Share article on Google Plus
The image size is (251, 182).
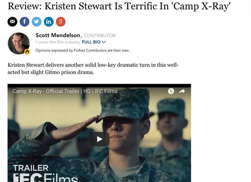point(61,22)
